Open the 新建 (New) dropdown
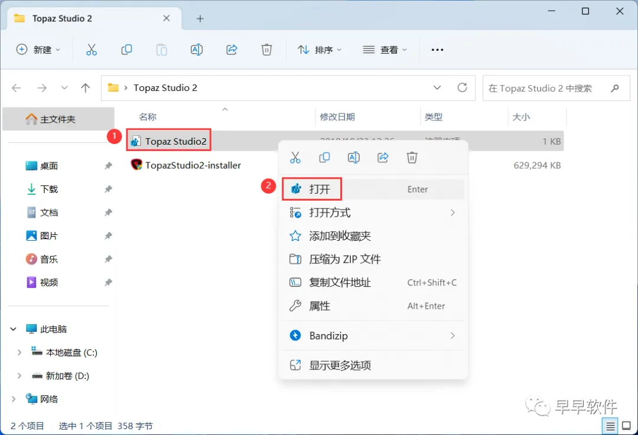 click(38, 50)
